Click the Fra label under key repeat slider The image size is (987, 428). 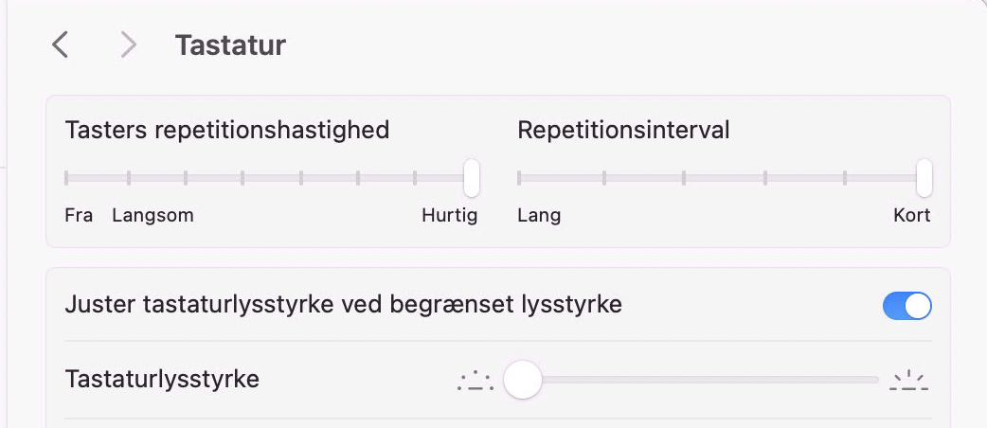(x=79, y=215)
